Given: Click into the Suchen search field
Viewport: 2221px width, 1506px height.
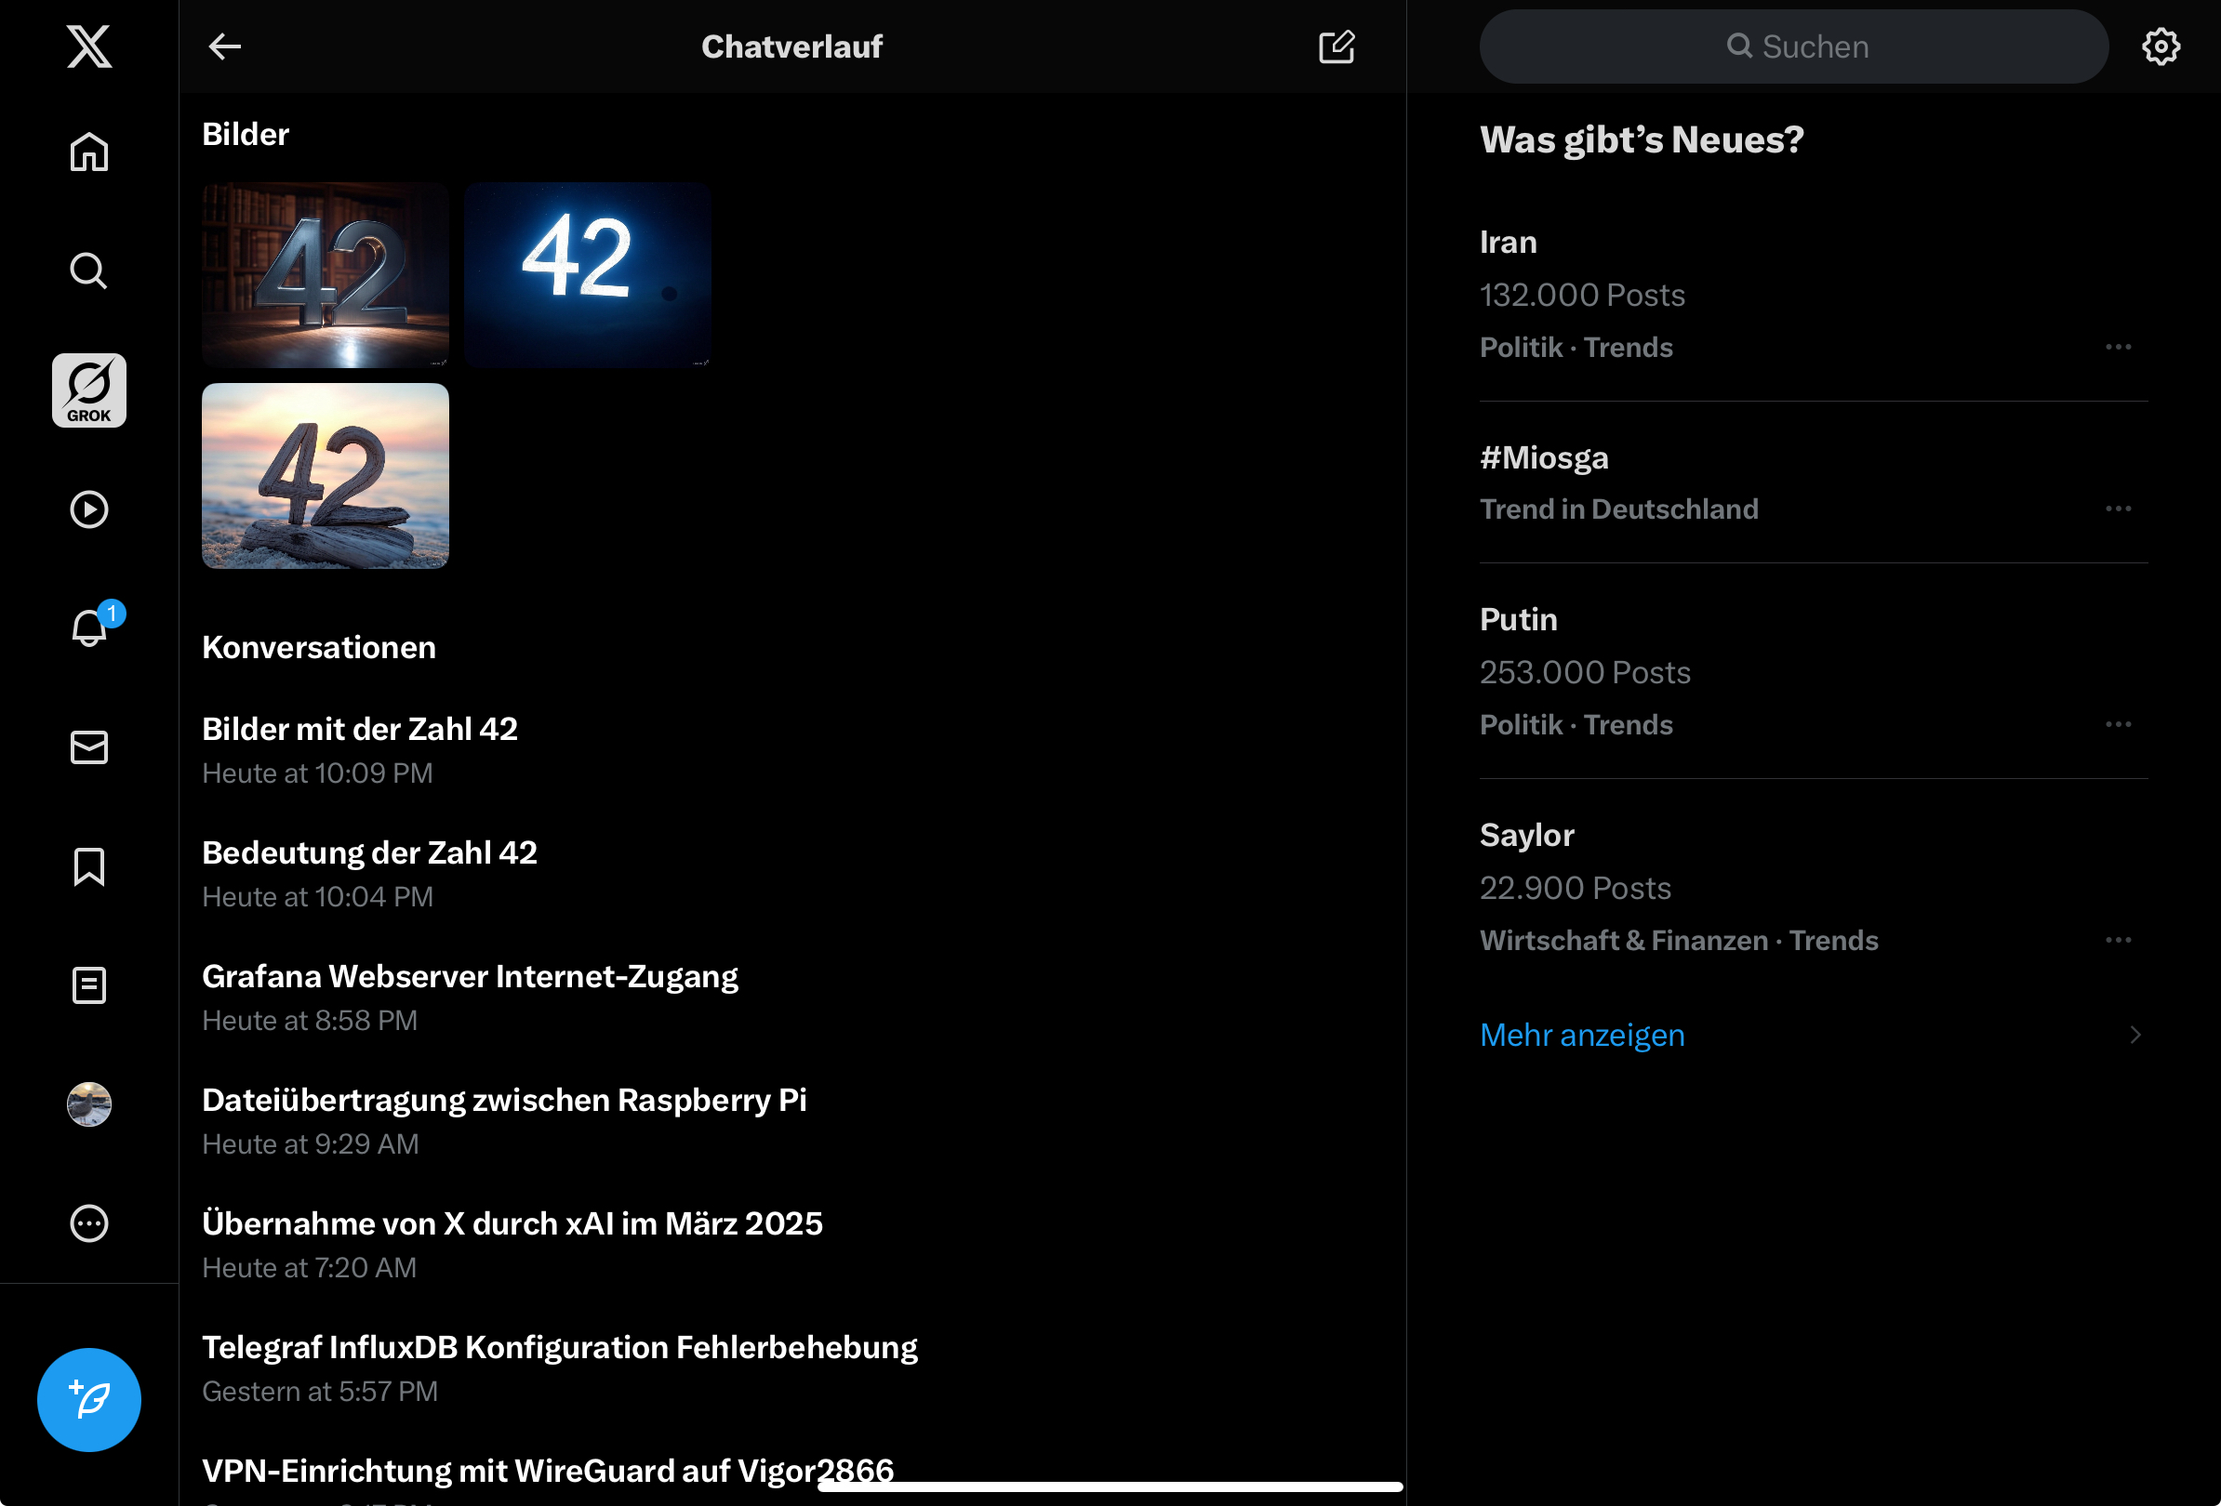Looking at the screenshot, I should click(x=1794, y=46).
